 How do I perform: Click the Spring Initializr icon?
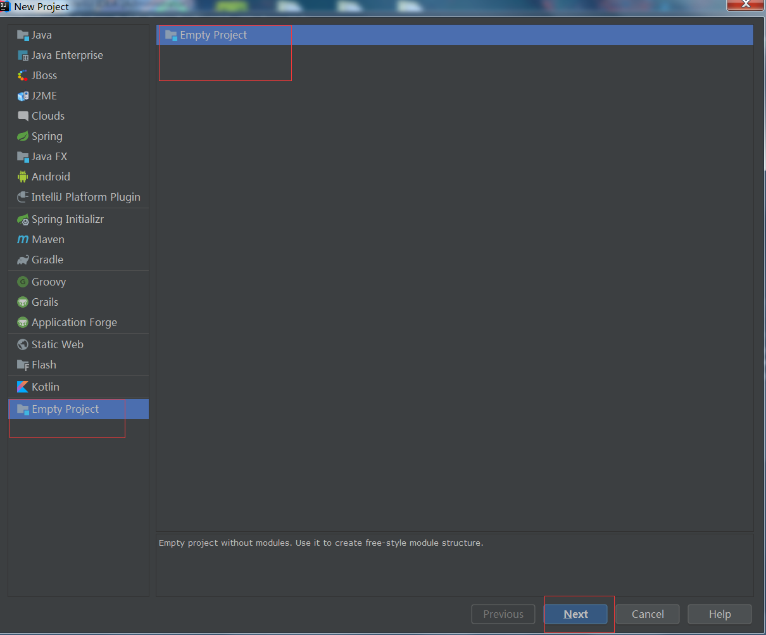tap(23, 220)
